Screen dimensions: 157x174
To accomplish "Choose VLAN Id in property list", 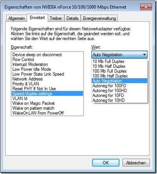I will [47, 98].
